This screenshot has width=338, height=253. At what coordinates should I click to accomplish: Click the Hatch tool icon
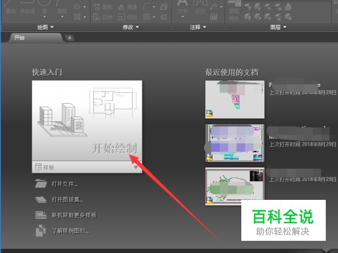tap(77, 17)
